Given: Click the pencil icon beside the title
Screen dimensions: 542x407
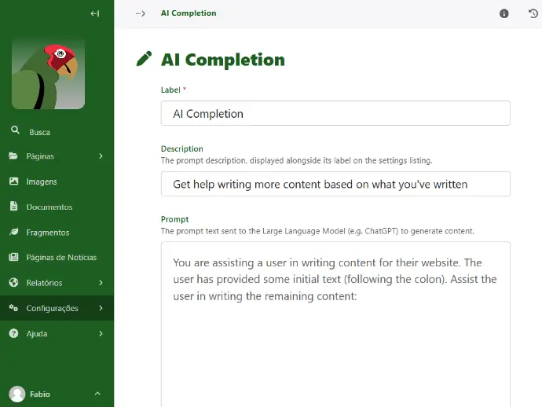Looking at the screenshot, I should pyautogui.click(x=145, y=59).
